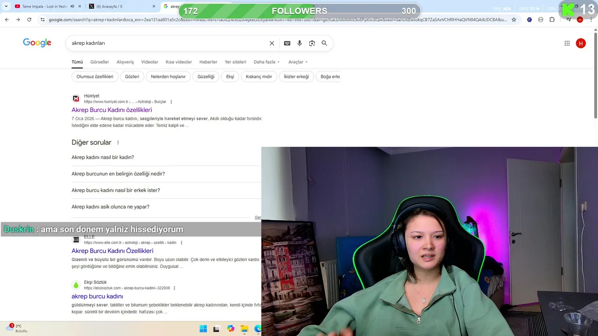Switch to the Alışveriş tab

(x=125, y=62)
